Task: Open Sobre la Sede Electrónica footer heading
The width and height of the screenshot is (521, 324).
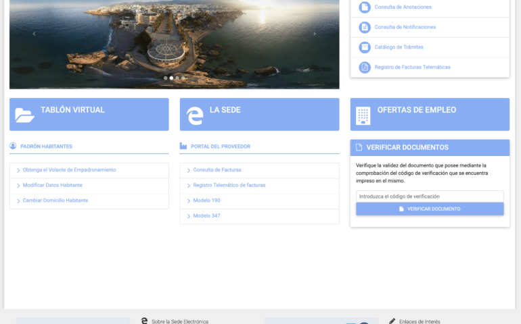Action: click(x=180, y=321)
